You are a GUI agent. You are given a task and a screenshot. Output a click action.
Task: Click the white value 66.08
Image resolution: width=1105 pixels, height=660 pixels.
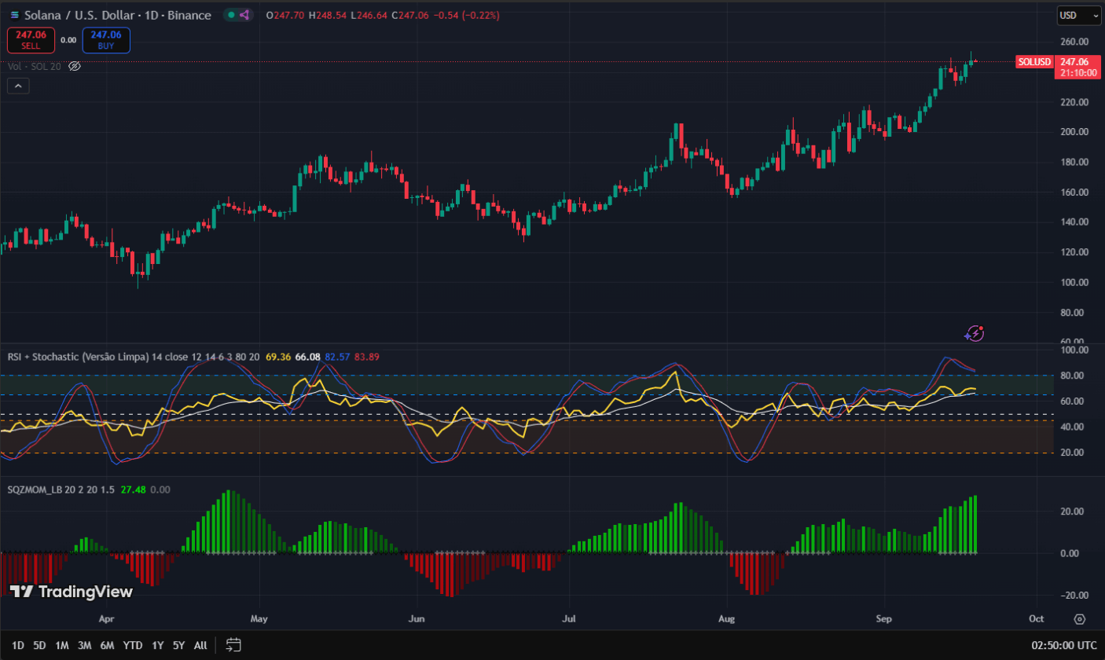[x=307, y=357]
